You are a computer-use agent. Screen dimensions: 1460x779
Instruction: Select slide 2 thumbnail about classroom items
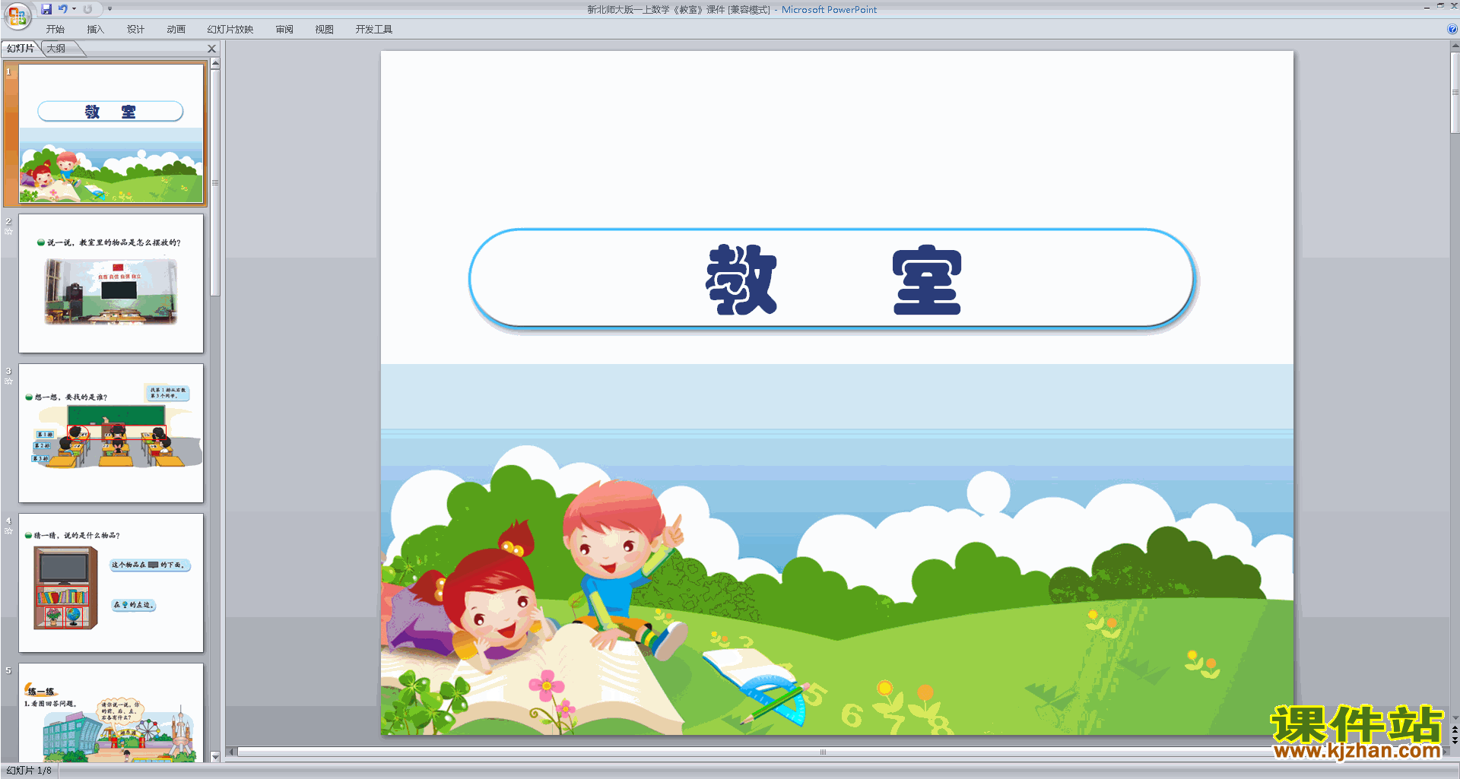(111, 283)
